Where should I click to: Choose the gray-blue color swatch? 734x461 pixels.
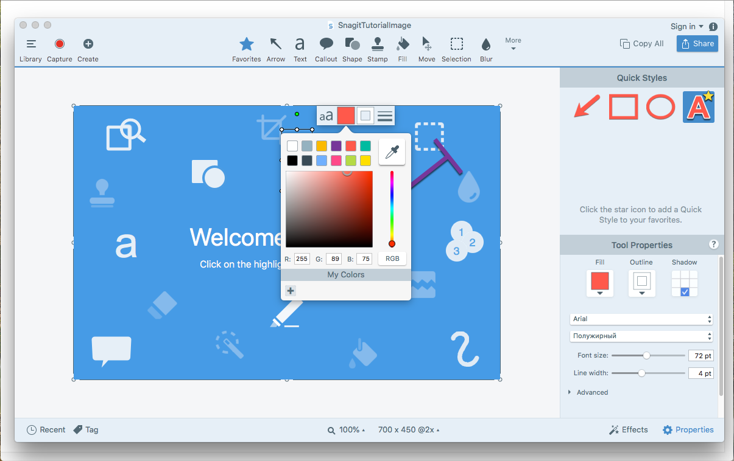tap(307, 146)
